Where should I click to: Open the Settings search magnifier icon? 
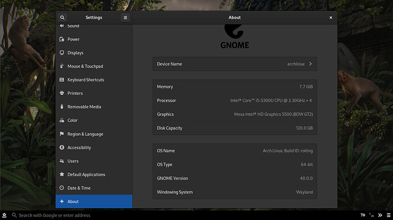(62, 18)
